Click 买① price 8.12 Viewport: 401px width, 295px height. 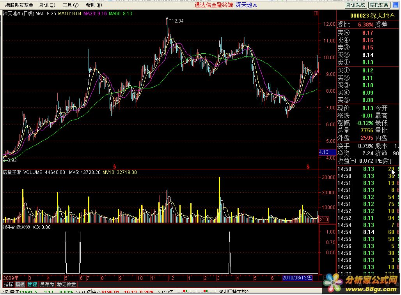tap(367, 70)
